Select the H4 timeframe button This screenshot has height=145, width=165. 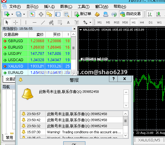click(142, 22)
